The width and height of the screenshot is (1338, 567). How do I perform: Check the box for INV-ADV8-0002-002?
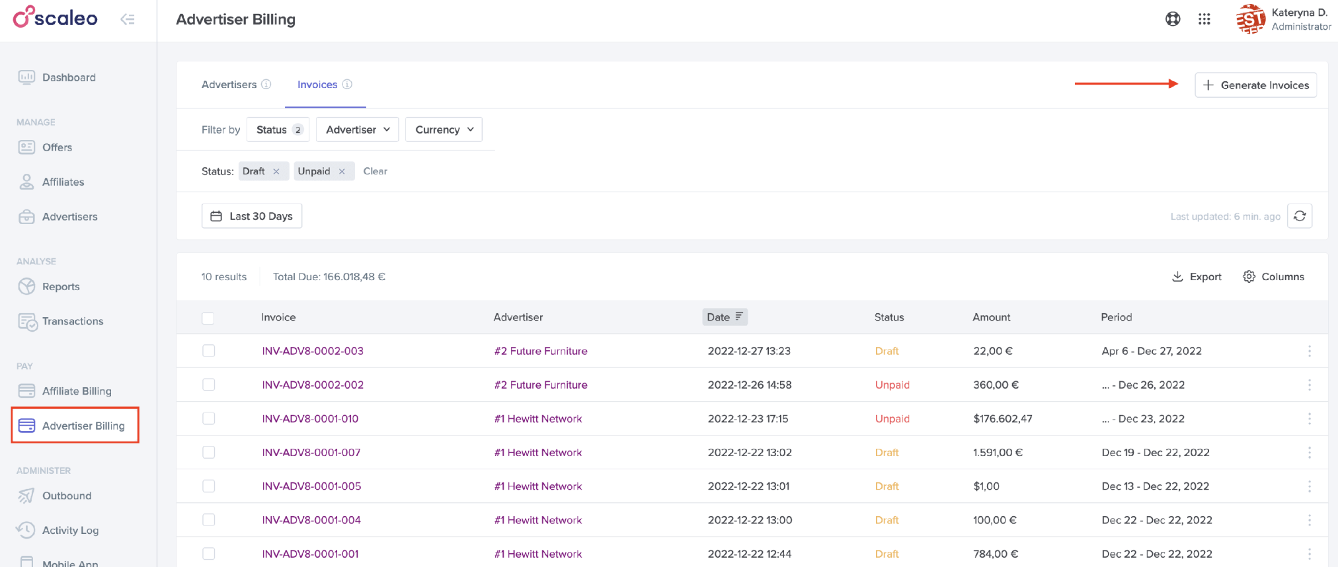tap(209, 385)
